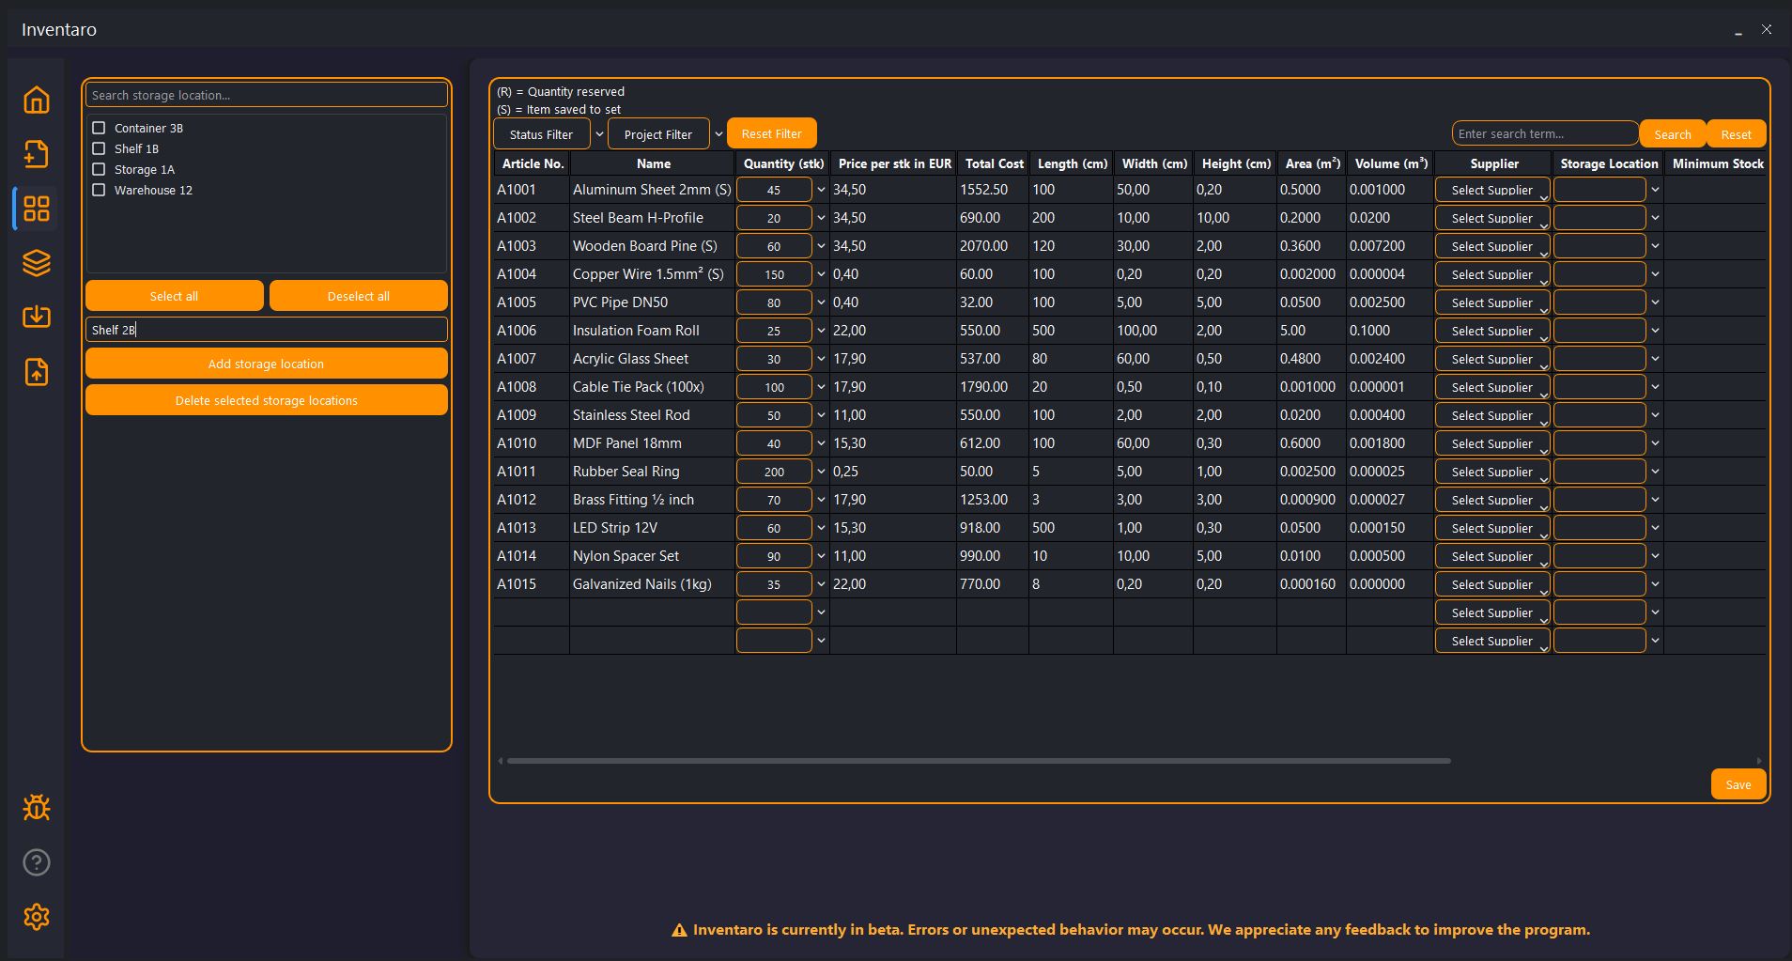Click the Storage Location column header
Viewport: 1792px width, 961px height.
point(1609,163)
